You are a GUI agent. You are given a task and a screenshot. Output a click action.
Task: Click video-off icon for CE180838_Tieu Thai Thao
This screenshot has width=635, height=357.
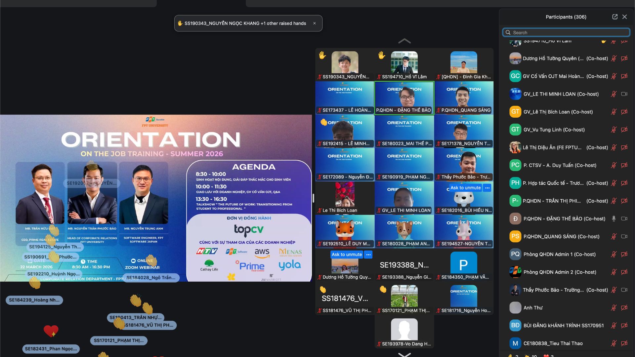point(624,343)
